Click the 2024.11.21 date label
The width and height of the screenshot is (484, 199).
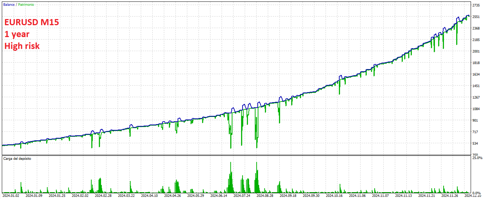tap(427, 196)
